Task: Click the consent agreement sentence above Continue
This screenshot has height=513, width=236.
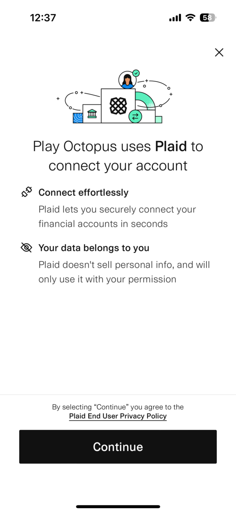Action: [x=118, y=407]
